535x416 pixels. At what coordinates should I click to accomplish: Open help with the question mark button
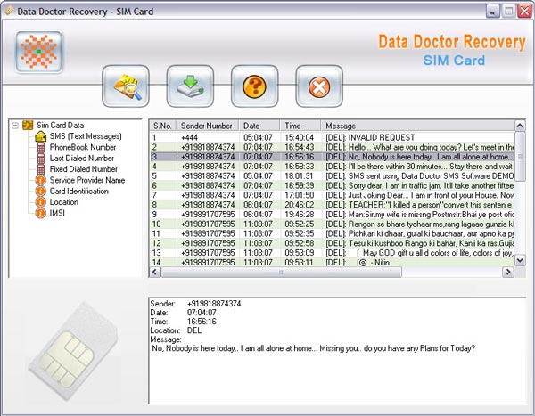[254, 86]
